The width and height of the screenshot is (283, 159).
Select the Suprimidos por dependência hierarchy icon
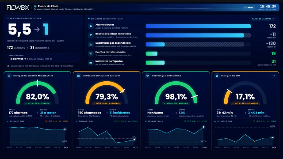[x=91, y=44]
